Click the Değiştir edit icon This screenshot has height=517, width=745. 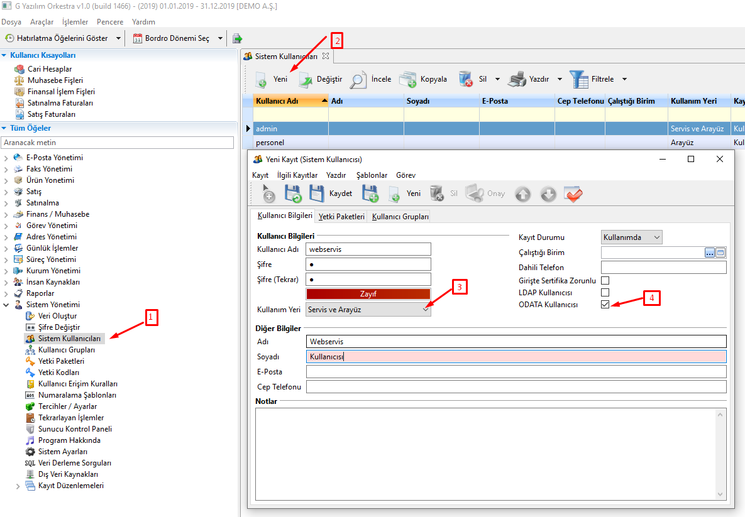click(306, 79)
